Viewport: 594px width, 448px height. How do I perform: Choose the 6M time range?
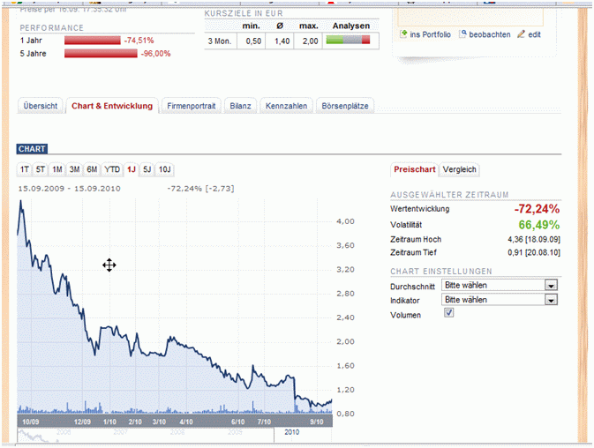(92, 169)
